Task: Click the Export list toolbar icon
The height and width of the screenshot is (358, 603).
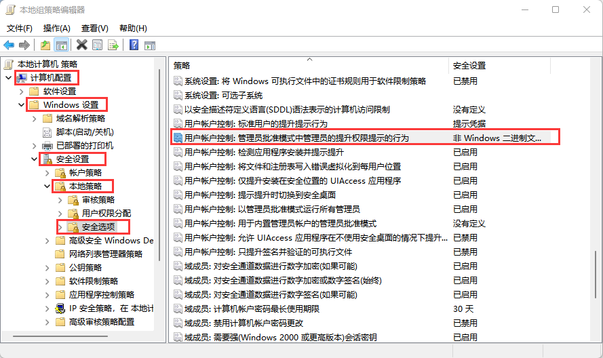Action: coord(113,45)
